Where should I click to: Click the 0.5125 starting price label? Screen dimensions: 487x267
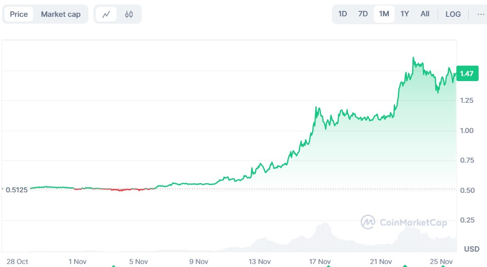pyautogui.click(x=16, y=189)
